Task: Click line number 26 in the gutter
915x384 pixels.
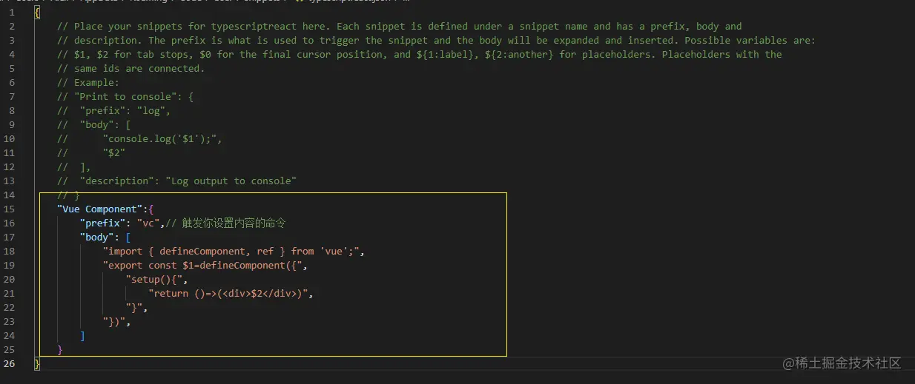Action: point(9,363)
